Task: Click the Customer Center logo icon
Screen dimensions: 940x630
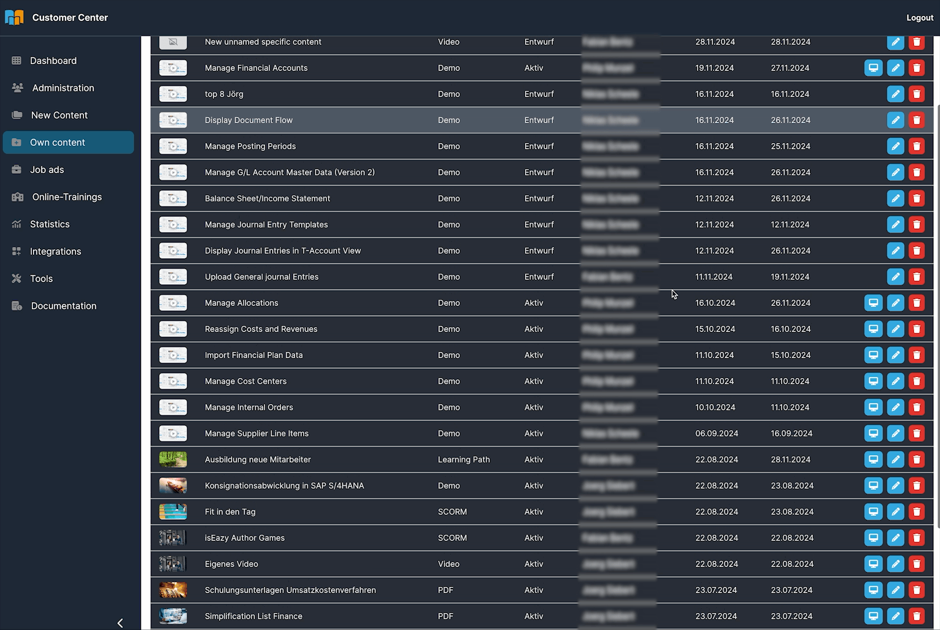Action: coord(14,18)
